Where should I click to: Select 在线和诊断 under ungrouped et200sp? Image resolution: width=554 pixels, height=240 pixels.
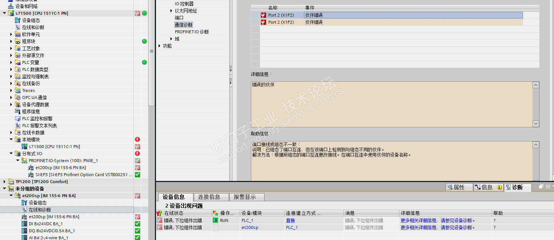point(40,210)
